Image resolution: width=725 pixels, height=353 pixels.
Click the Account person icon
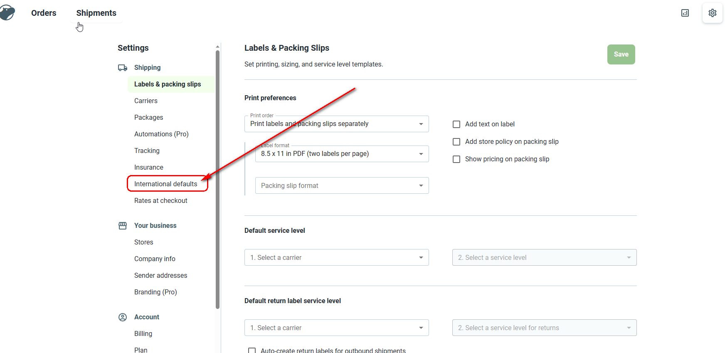click(x=123, y=317)
